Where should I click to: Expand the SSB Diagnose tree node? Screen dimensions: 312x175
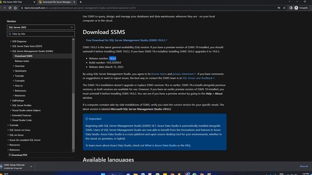click(11, 41)
